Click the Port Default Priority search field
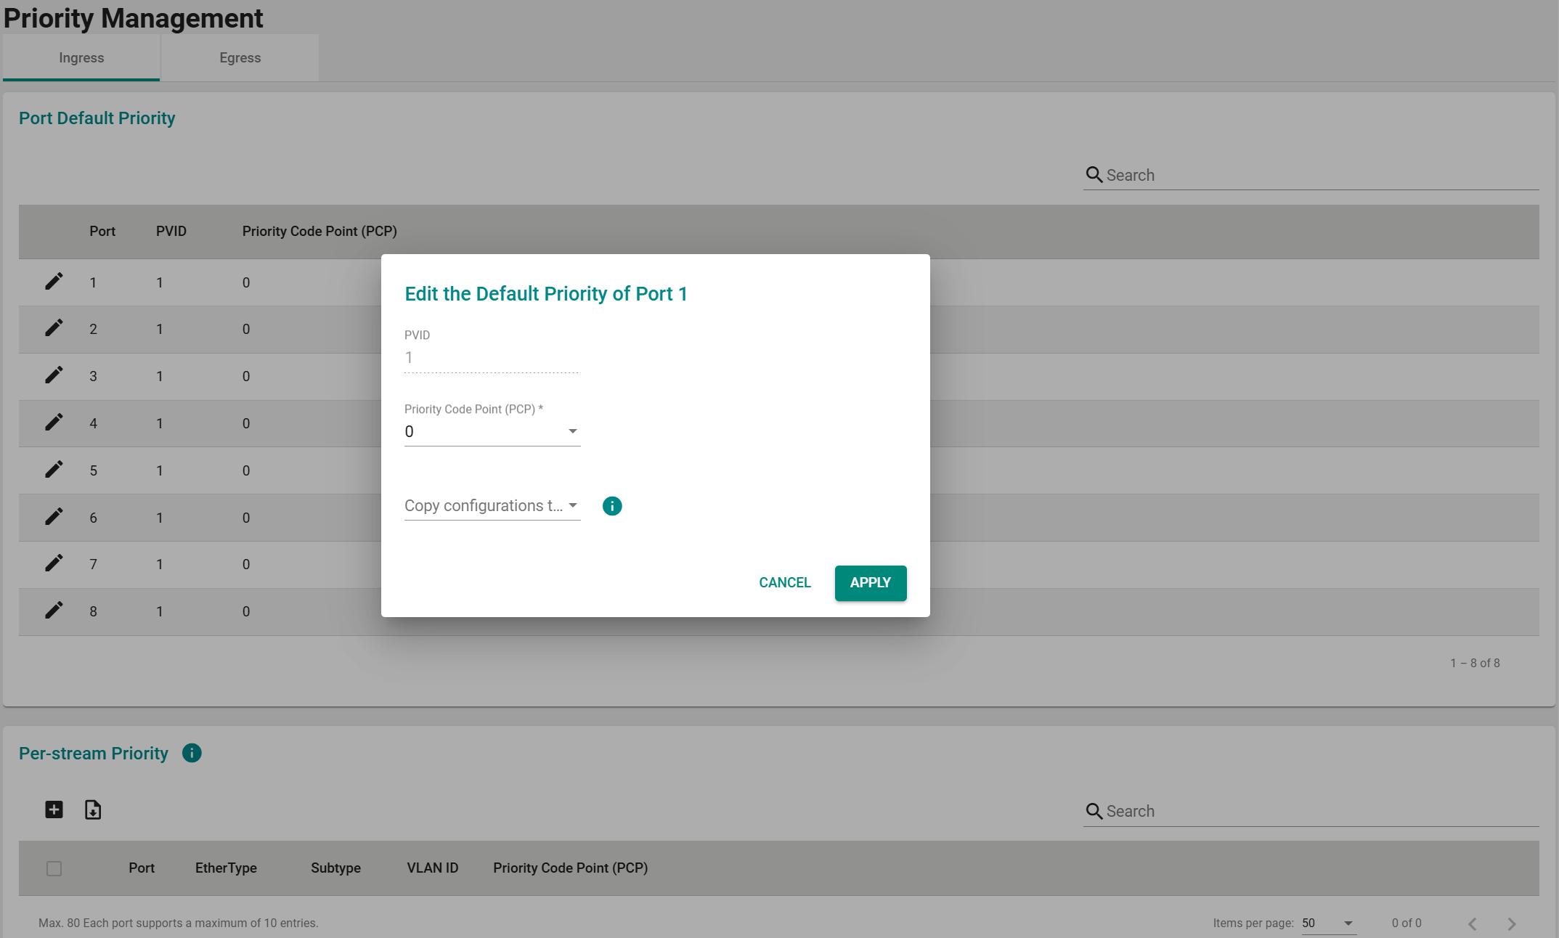This screenshot has width=1559, height=938. click(1320, 176)
